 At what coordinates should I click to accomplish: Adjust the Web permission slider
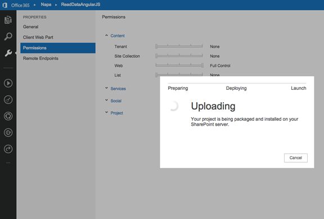(x=179, y=65)
